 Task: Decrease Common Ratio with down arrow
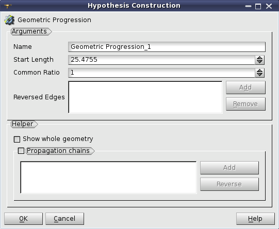259,75
